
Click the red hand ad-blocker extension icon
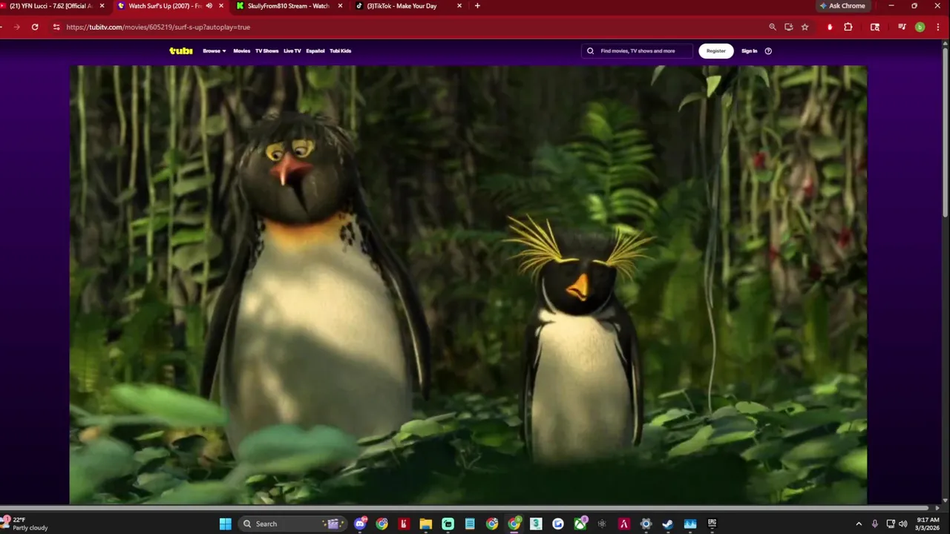(x=830, y=27)
